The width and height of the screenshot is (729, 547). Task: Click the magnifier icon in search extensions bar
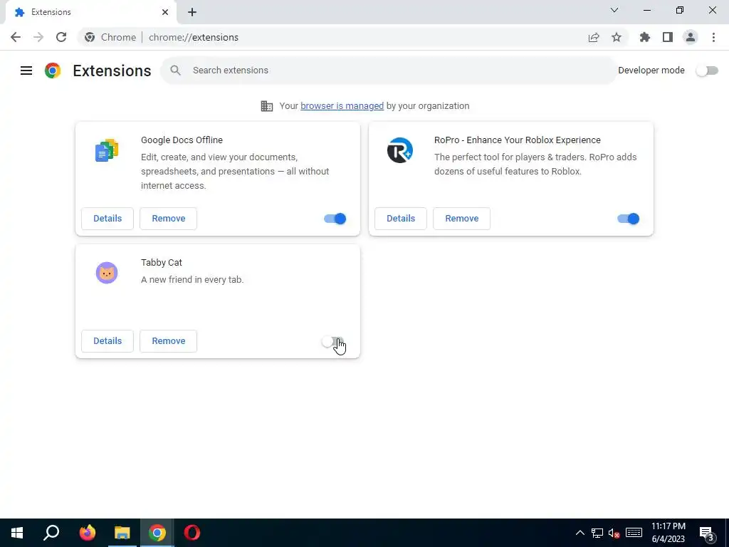[175, 71]
